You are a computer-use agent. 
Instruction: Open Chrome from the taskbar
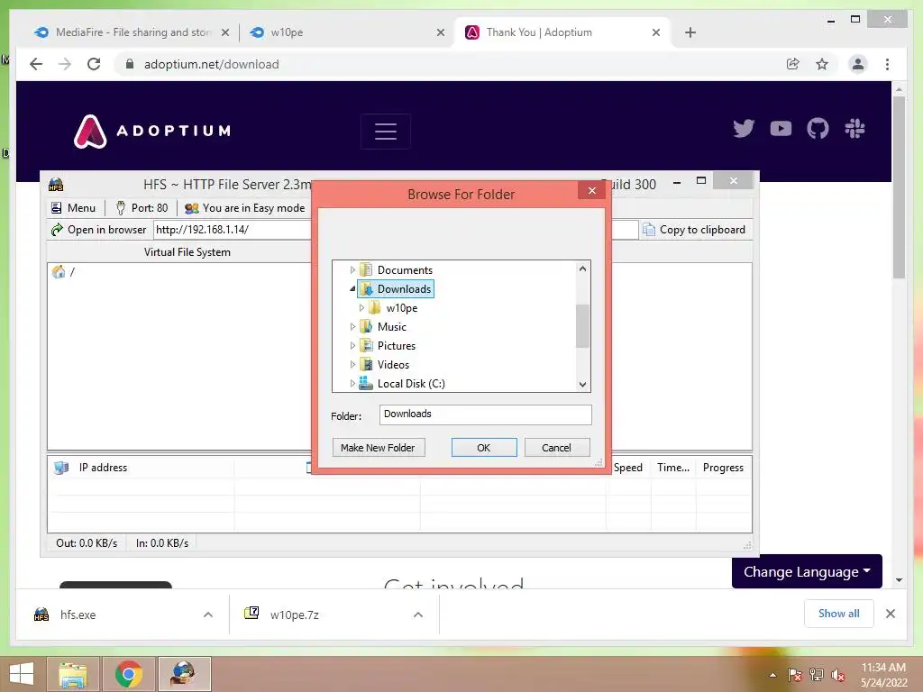coord(129,674)
